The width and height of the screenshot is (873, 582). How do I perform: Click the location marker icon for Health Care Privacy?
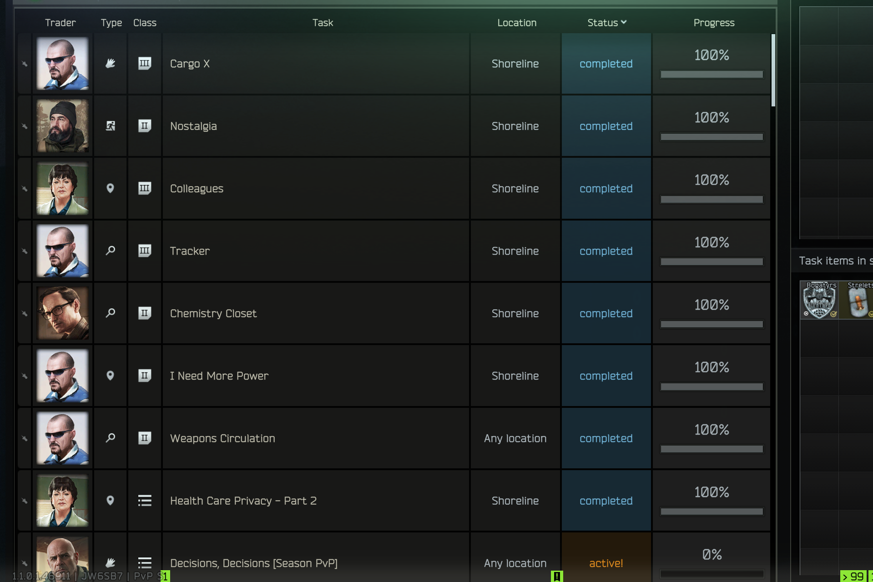(110, 501)
